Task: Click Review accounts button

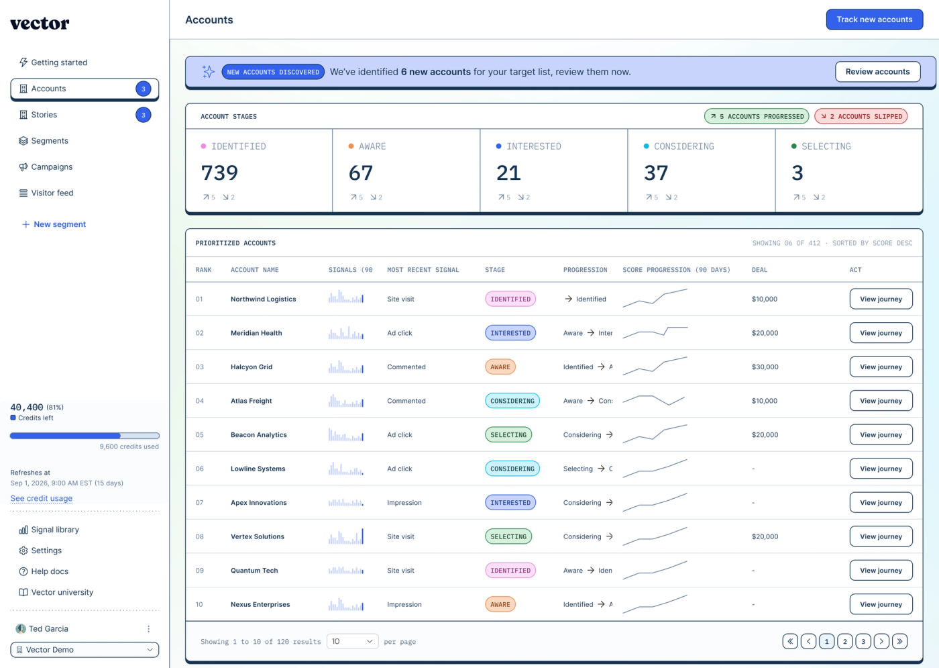Action: click(877, 72)
